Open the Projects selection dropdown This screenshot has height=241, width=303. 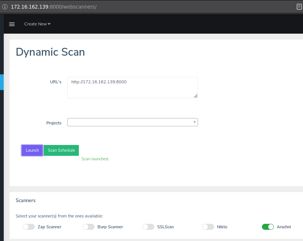pos(133,122)
